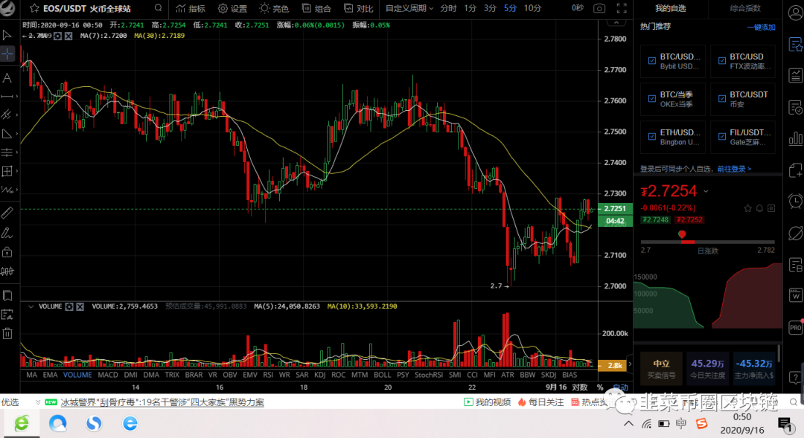Open the search magnifier next to EOS/USDT
This screenshot has height=438, width=804.
coord(159,8)
